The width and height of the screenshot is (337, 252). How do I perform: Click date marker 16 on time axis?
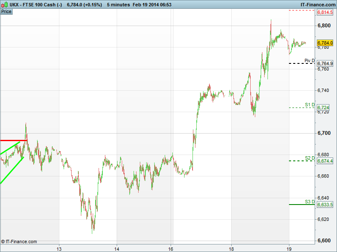point(171,248)
